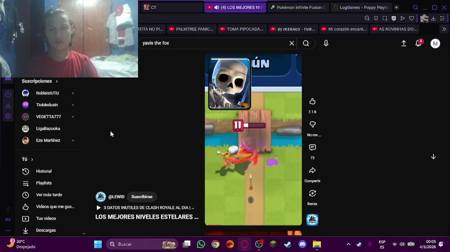Open Ver más tarde in the sidebar
The image size is (450, 252).
(48, 195)
